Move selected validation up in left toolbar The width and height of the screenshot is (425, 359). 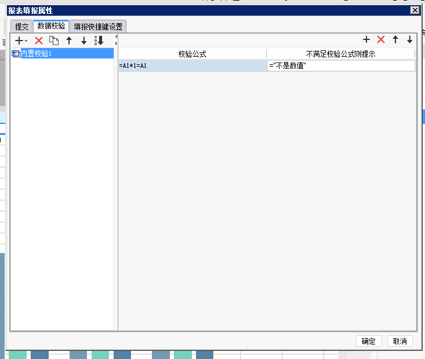pos(69,41)
